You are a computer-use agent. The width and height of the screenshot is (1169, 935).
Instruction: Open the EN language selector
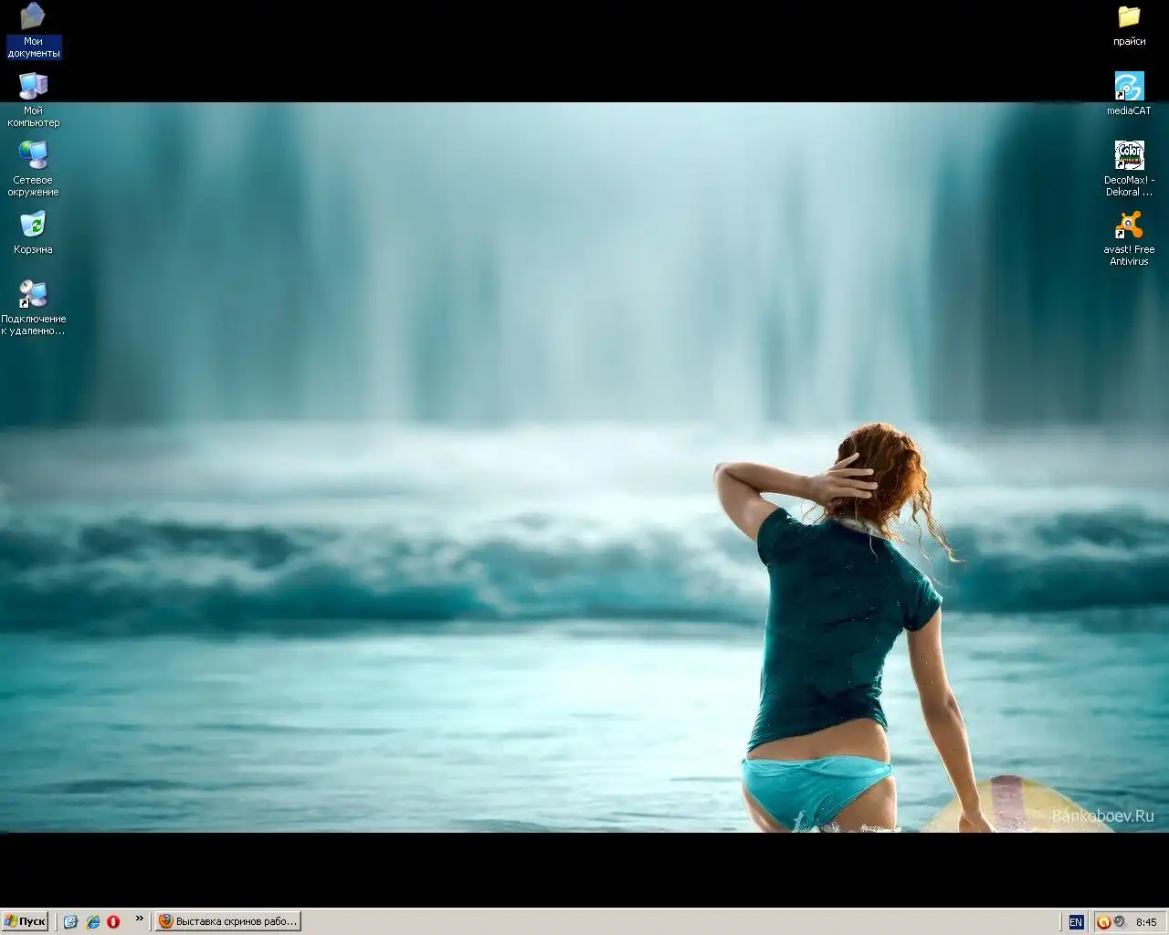point(1076,922)
